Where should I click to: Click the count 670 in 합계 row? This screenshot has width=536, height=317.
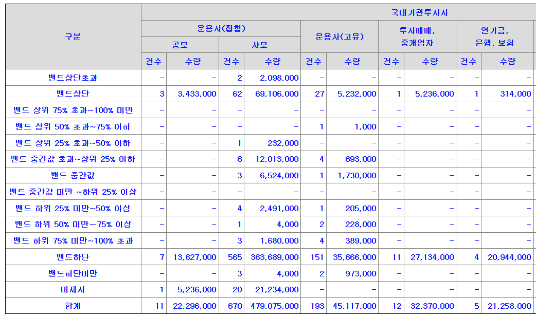pos(235,306)
